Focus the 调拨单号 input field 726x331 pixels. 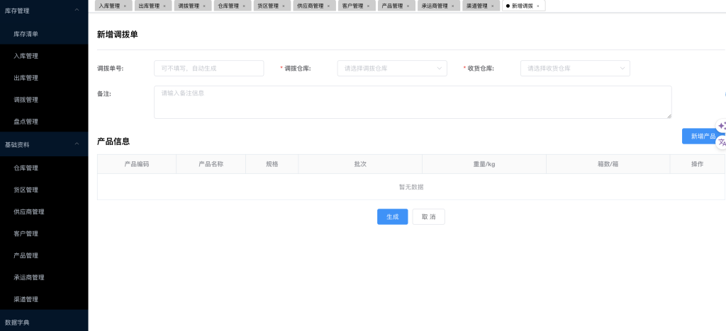[x=208, y=69]
